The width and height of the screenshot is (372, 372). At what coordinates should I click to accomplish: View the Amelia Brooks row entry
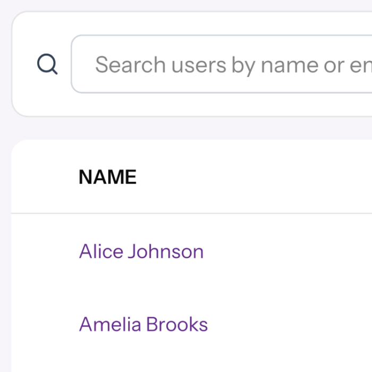point(143,324)
